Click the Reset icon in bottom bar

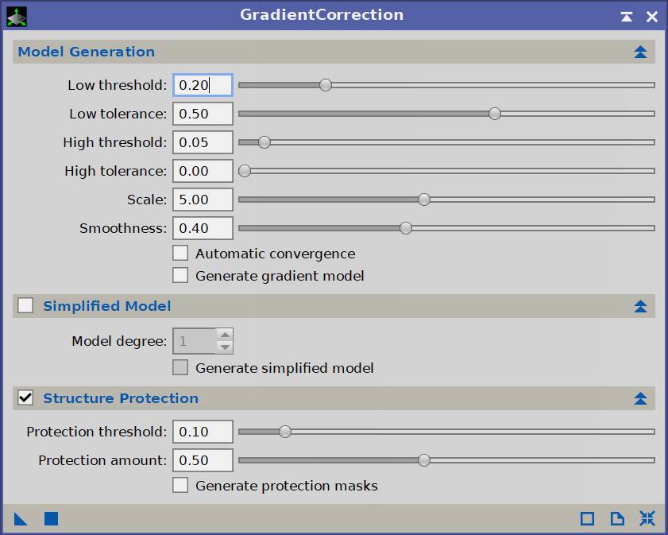[x=647, y=519]
